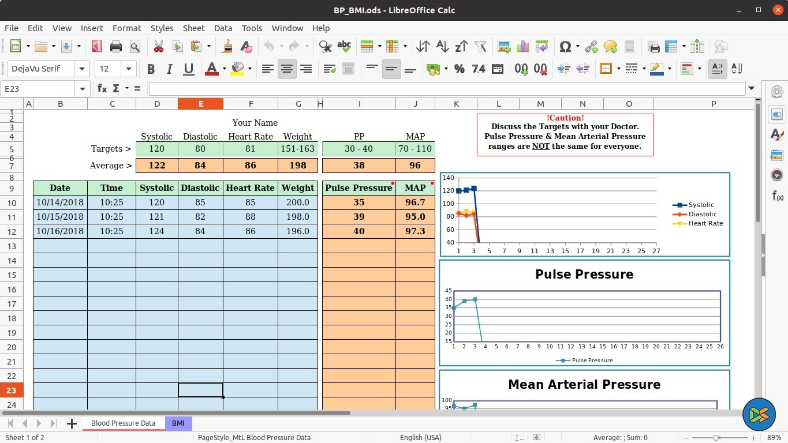Screen dimensions: 788x443
Task: Click the Insert Chart icon
Action: (523, 46)
